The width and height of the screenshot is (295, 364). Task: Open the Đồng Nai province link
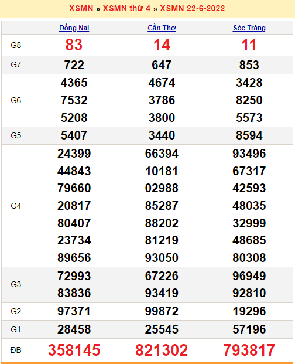74,28
